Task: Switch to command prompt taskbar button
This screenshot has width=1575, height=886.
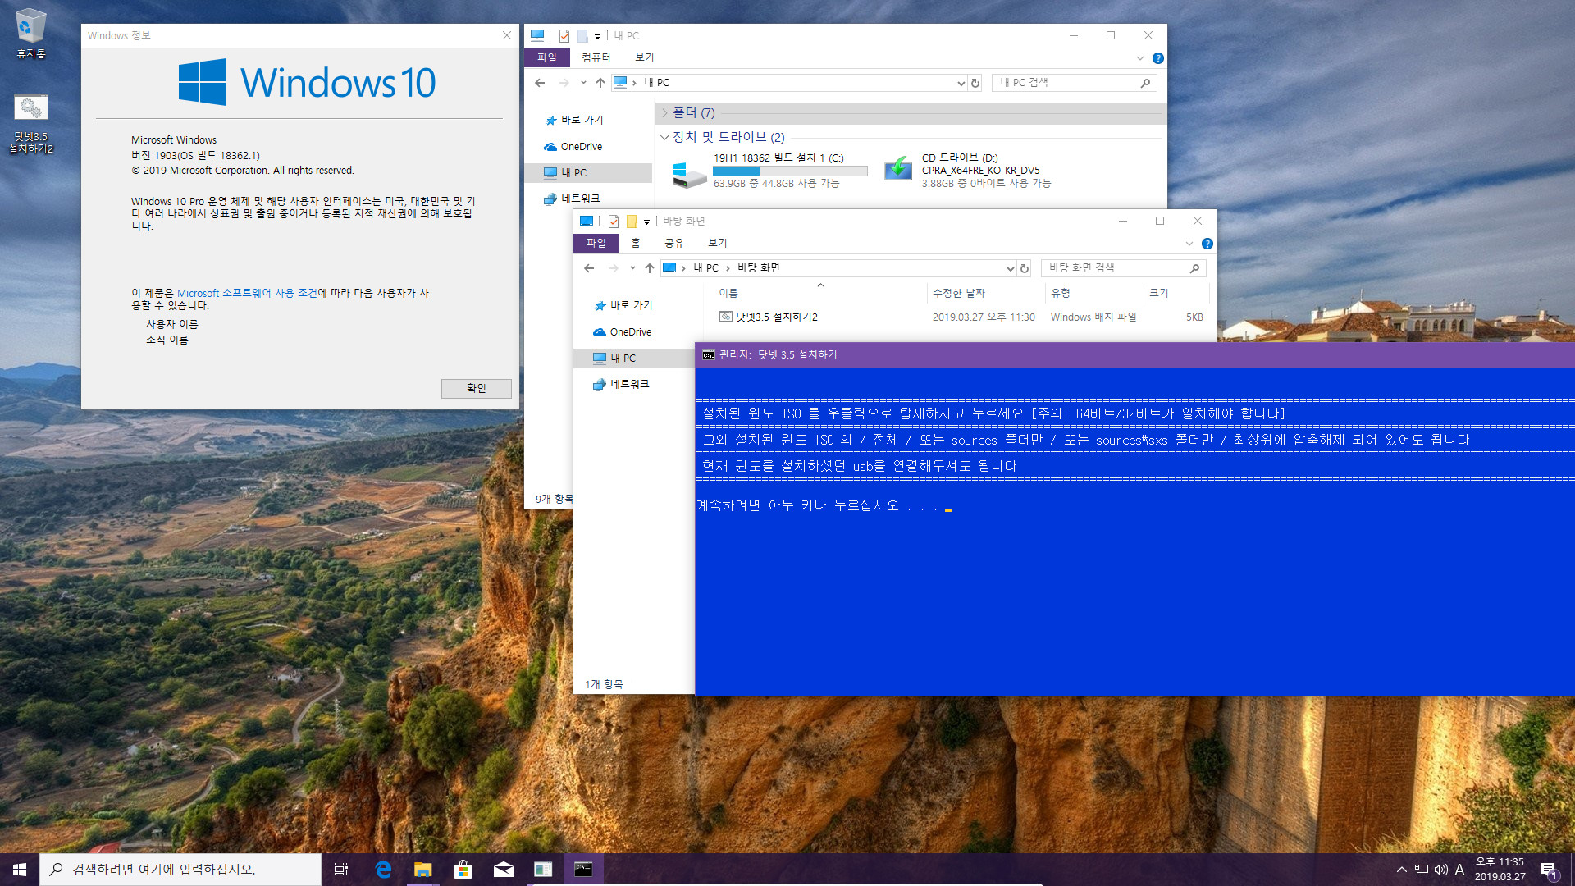Action: 583,870
